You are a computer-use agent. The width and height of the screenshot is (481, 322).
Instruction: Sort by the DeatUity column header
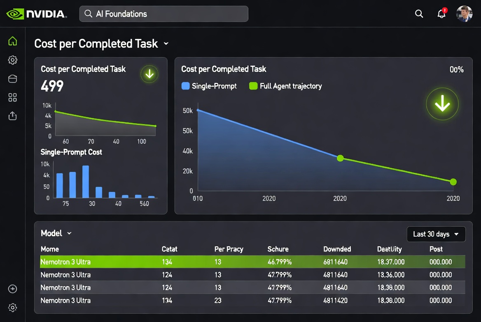tap(389, 249)
